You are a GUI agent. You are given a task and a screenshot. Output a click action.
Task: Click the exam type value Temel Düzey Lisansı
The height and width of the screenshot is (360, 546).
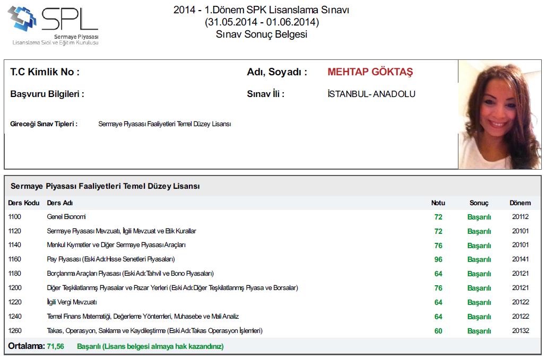(164, 124)
